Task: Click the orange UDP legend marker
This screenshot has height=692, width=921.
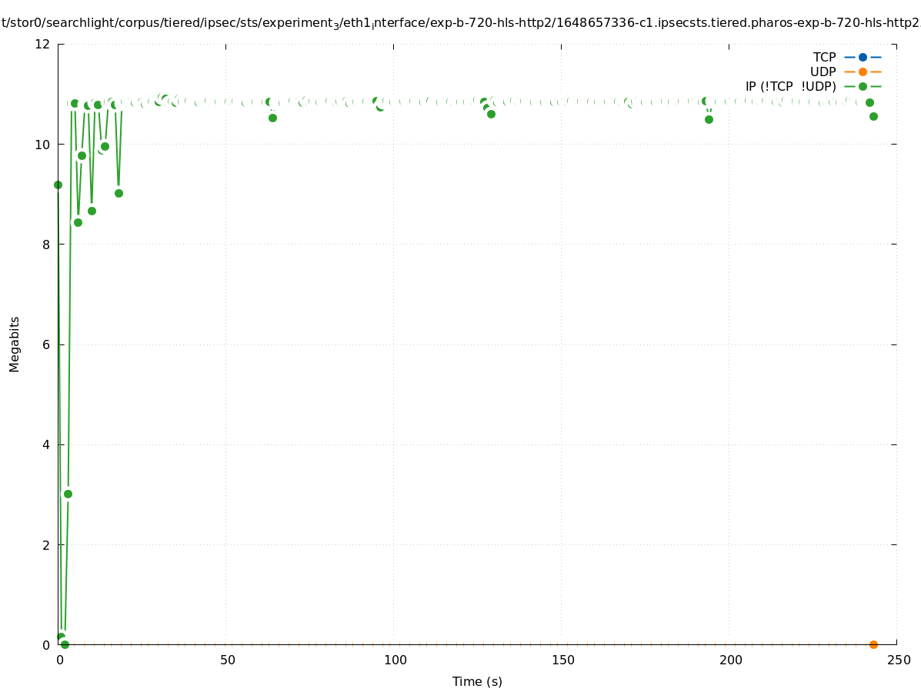Action: (863, 72)
